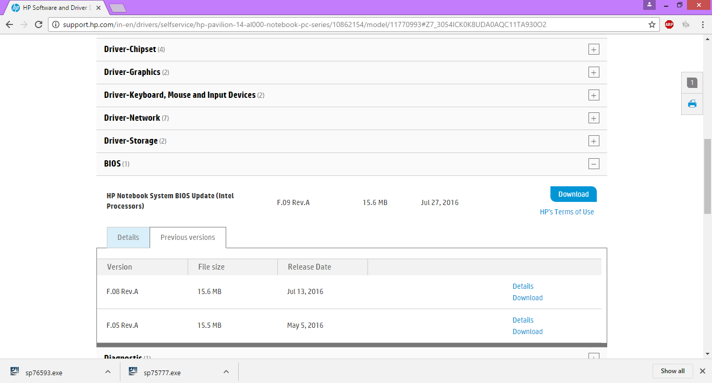Click the scrollbar down arrow

[x=707, y=354]
